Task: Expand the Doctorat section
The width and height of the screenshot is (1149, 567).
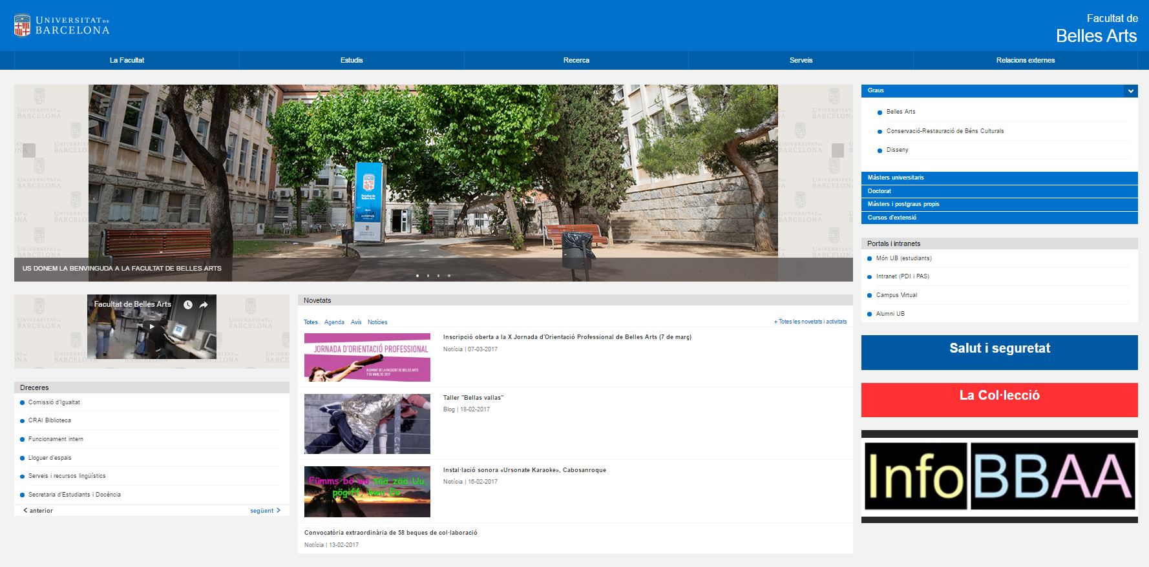Action: 999,191
